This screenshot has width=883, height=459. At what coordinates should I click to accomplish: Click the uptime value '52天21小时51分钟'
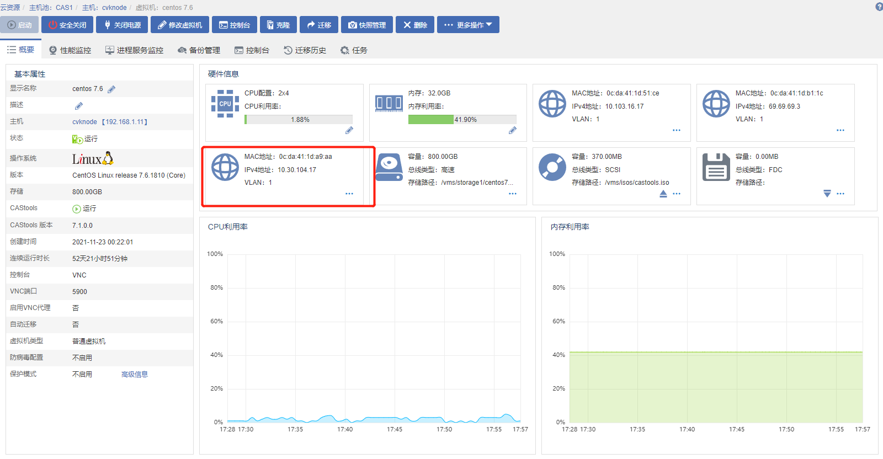[x=100, y=259]
